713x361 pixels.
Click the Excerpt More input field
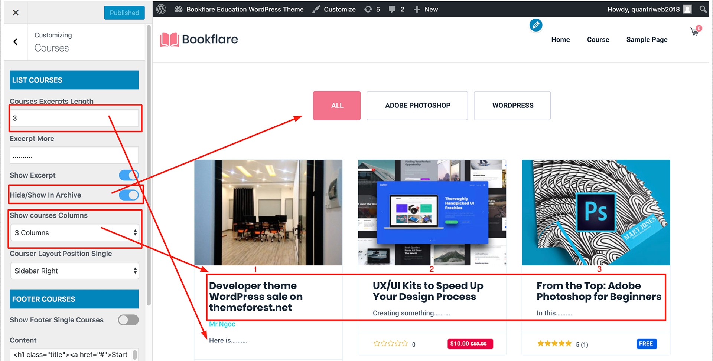click(74, 155)
